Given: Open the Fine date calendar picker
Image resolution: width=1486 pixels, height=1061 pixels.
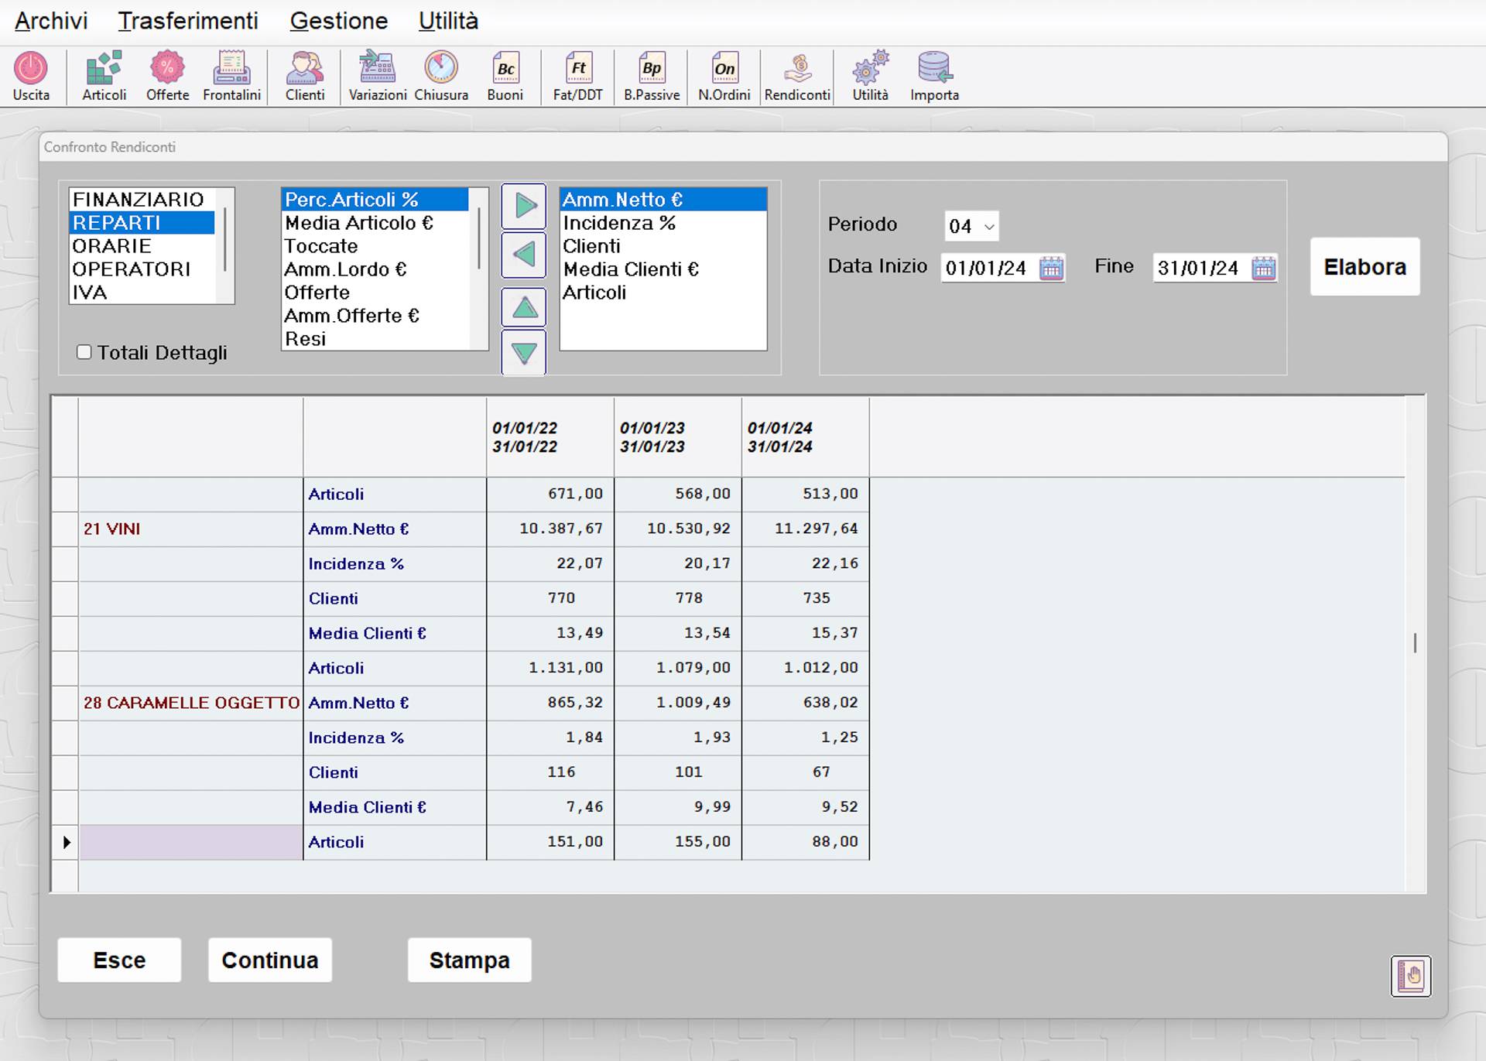Looking at the screenshot, I should [x=1263, y=268].
